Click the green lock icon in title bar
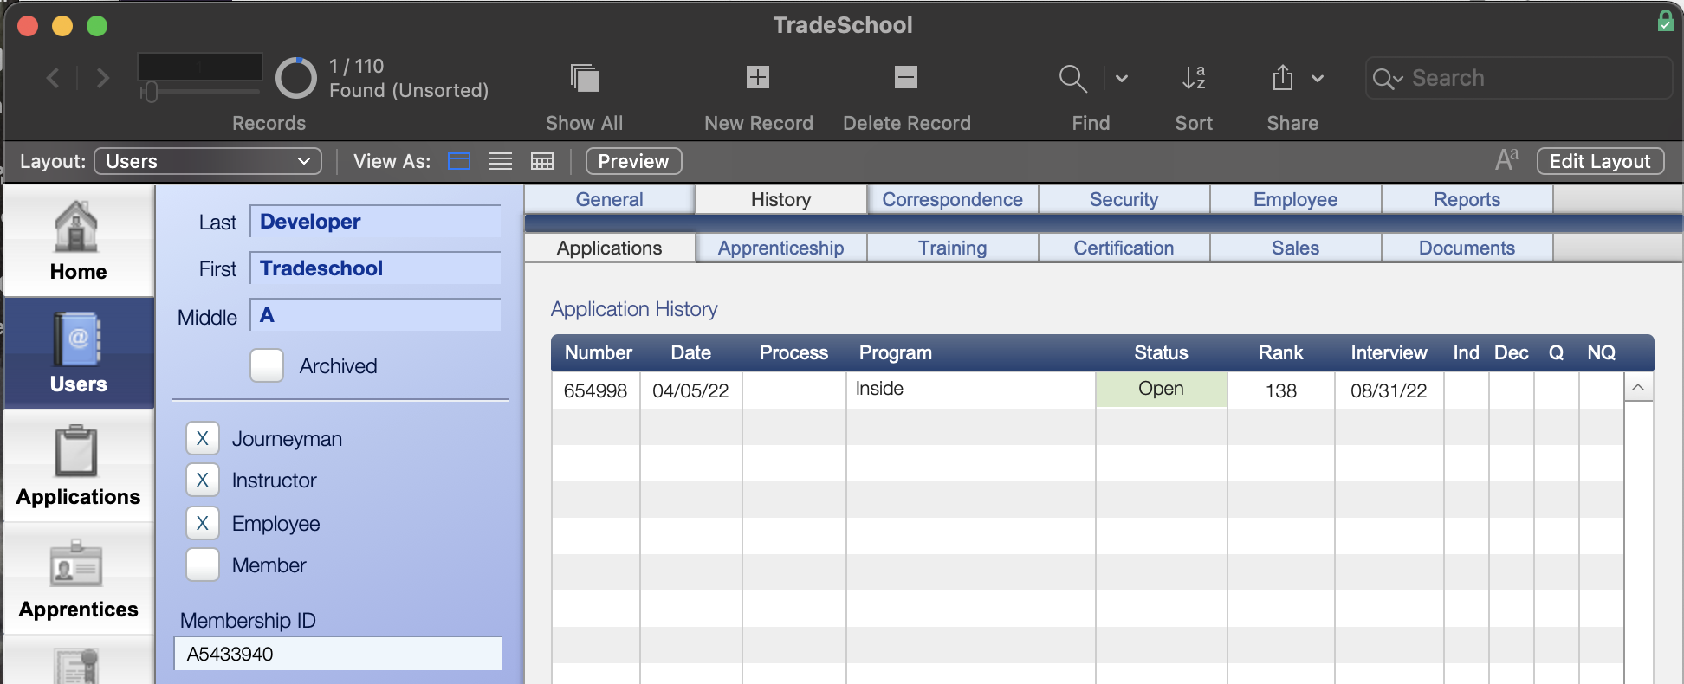Image resolution: width=1684 pixels, height=684 pixels. [1665, 21]
